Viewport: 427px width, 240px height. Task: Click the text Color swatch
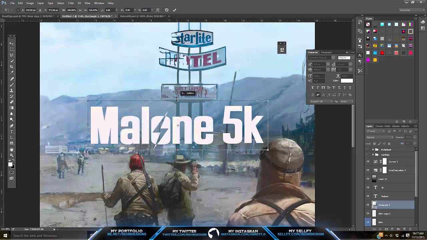(x=347, y=81)
